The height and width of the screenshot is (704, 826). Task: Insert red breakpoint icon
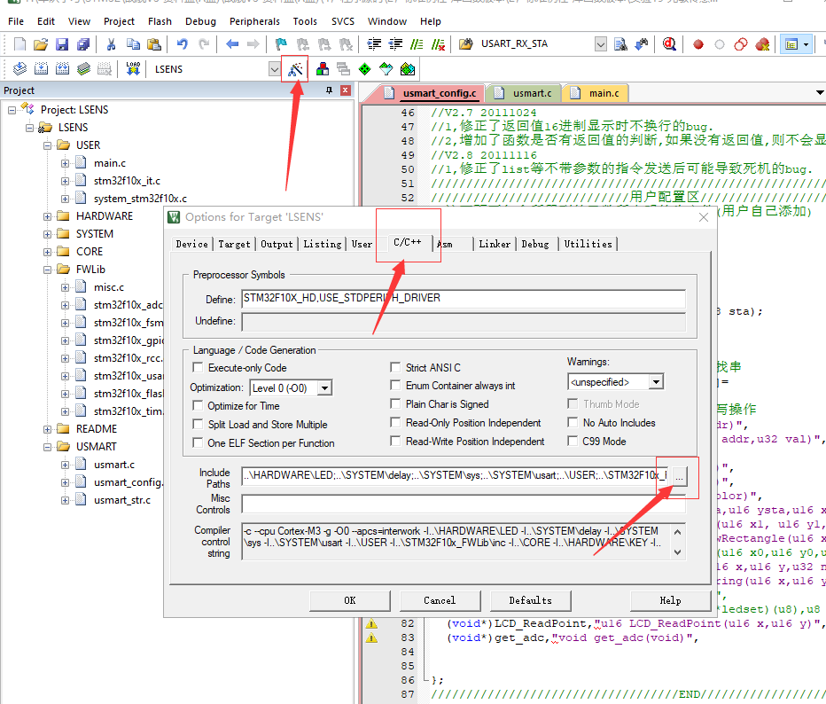pyautogui.click(x=698, y=44)
